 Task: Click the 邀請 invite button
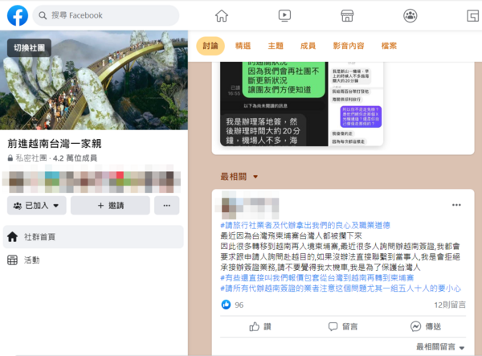110,206
